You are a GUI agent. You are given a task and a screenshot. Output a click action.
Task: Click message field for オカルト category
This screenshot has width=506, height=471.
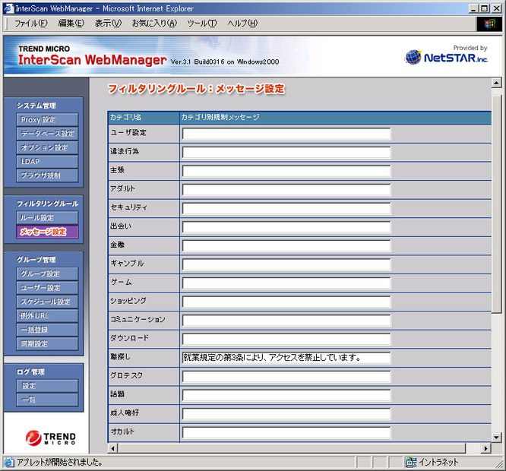(286, 432)
